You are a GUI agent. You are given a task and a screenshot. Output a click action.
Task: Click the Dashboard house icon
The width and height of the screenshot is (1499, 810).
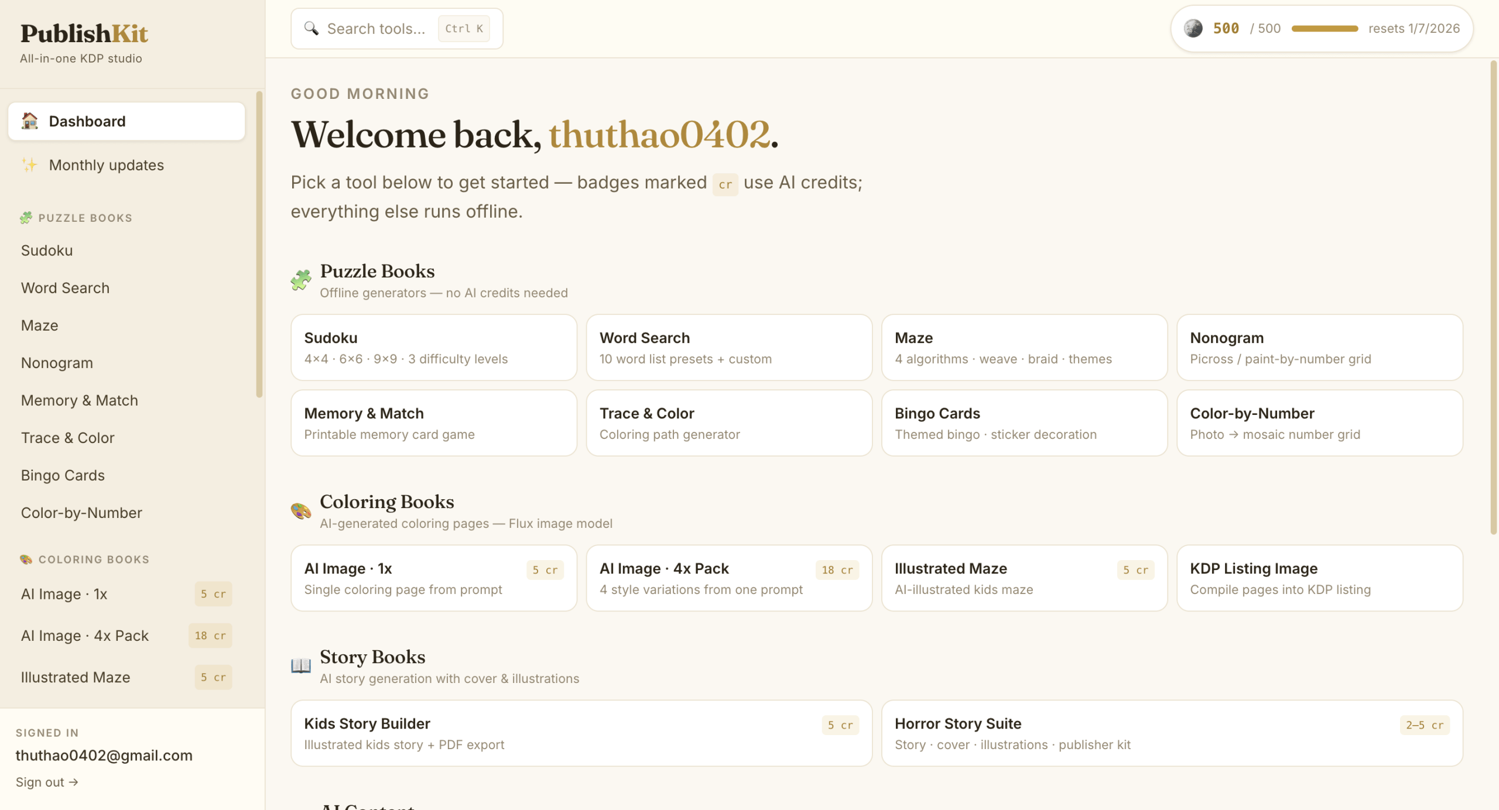point(30,121)
